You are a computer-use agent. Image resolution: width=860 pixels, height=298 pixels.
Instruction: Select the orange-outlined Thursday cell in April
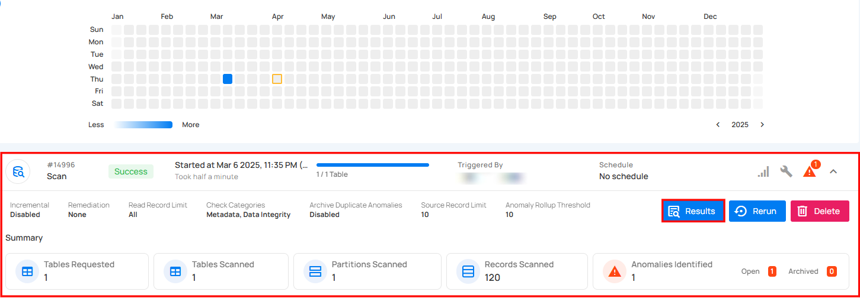pyautogui.click(x=277, y=79)
